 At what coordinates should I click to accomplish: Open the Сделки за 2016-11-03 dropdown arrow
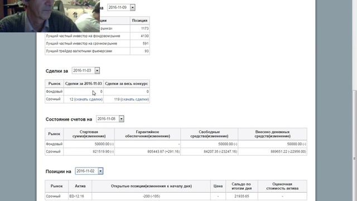(x=97, y=71)
